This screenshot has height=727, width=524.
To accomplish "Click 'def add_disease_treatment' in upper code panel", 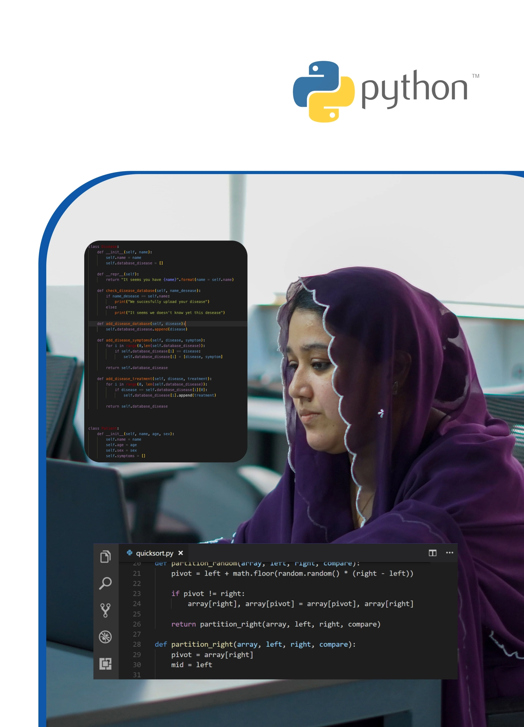I will click(x=154, y=379).
